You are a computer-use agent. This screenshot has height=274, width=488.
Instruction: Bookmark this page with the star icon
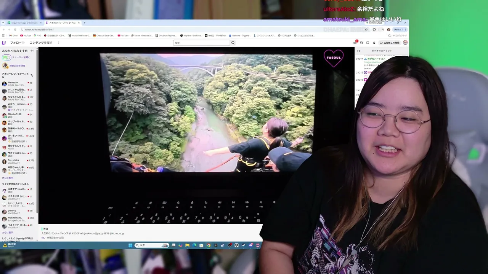point(366,29)
